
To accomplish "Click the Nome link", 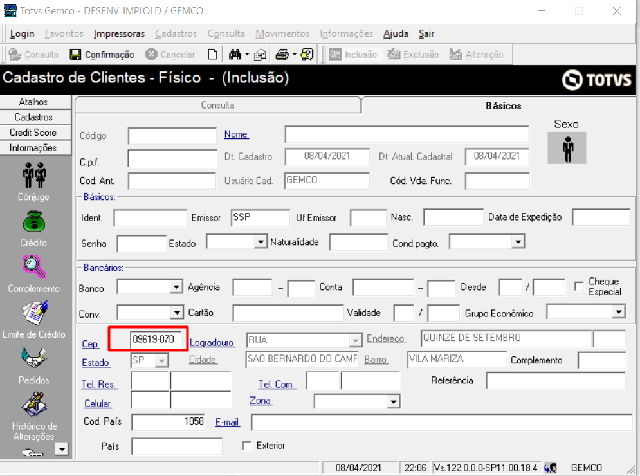I will coord(236,134).
